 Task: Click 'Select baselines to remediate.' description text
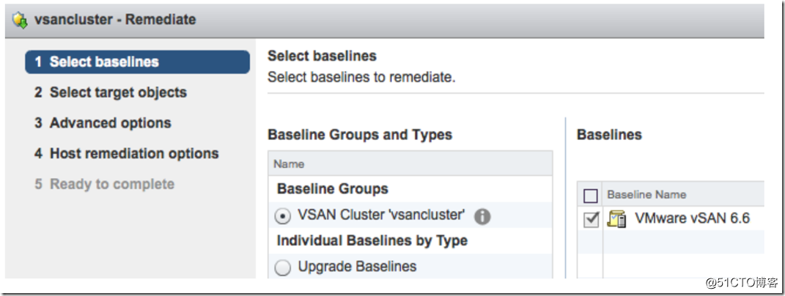pyautogui.click(x=361, y=78)
